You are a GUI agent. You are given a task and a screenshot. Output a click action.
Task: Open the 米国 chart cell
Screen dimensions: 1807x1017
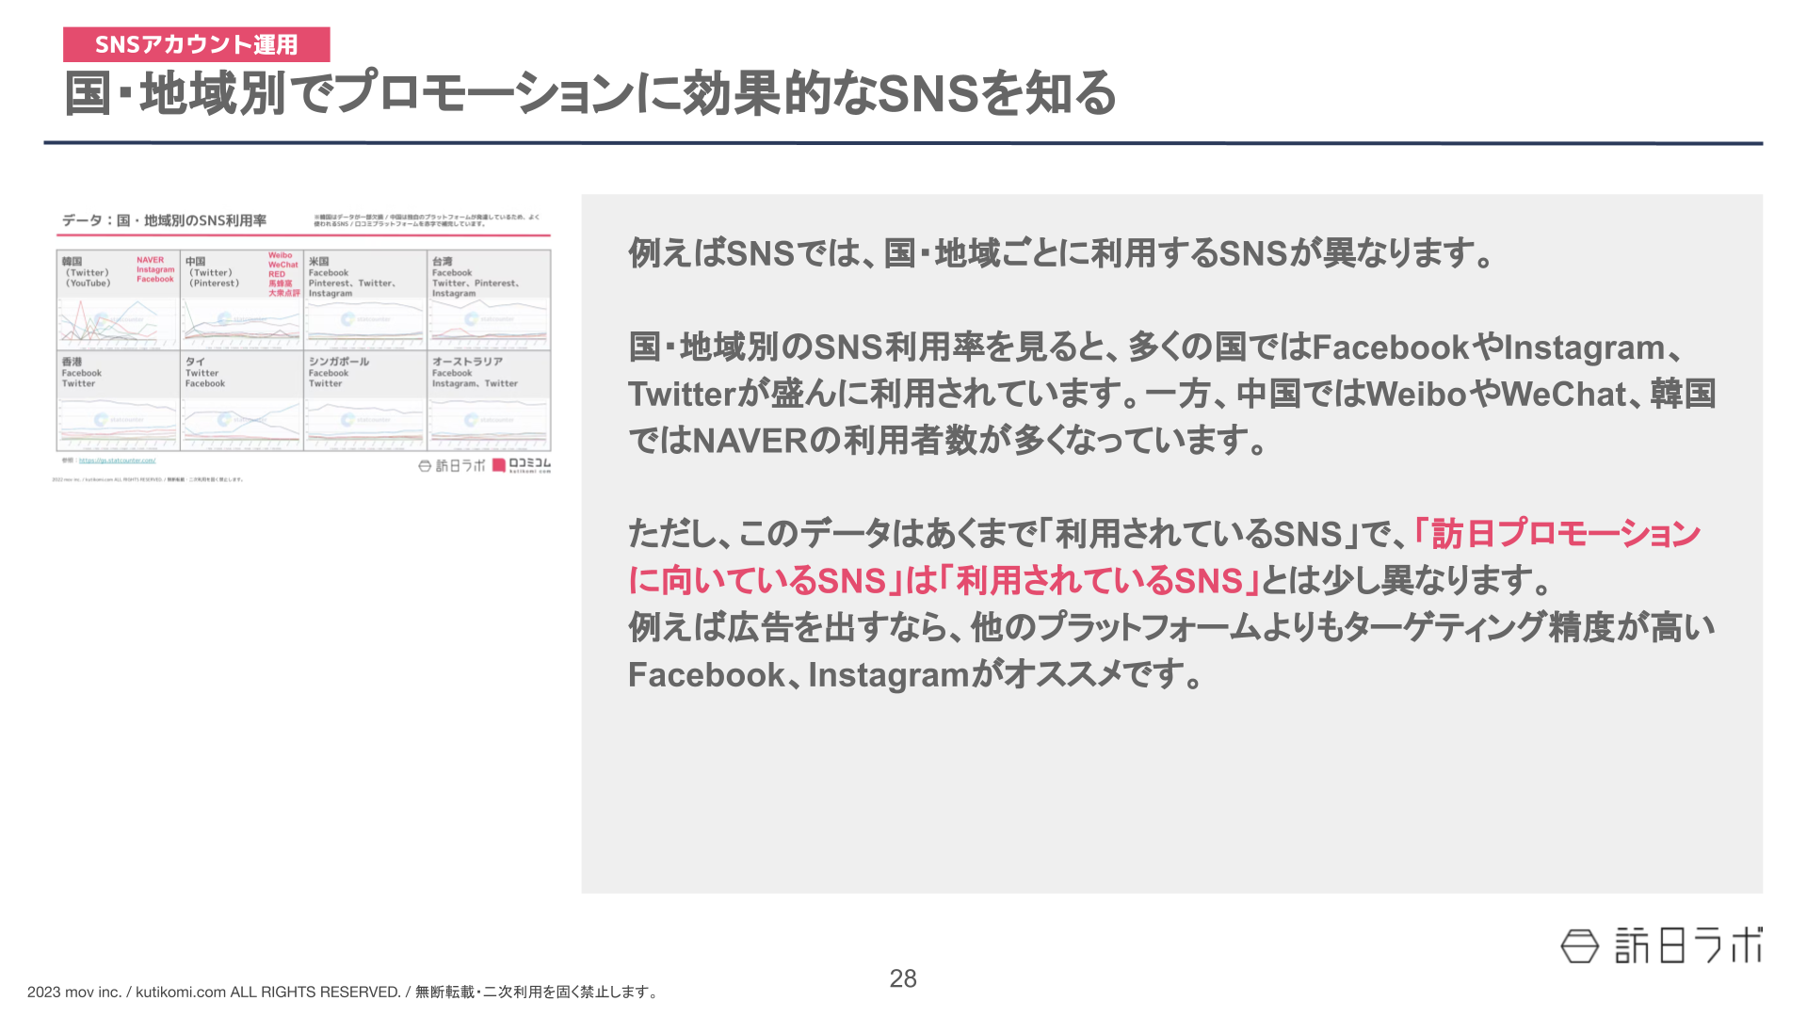pos(365,299)
